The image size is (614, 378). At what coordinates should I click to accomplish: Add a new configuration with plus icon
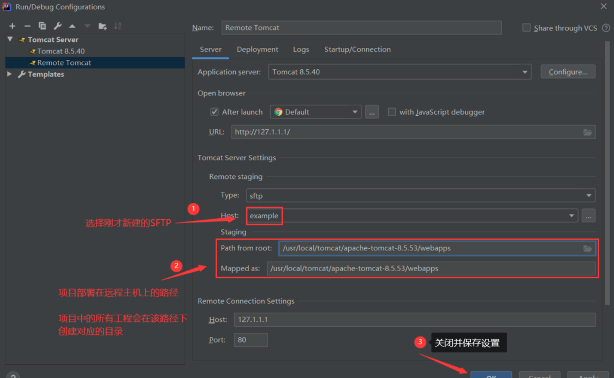click(12, 26)
